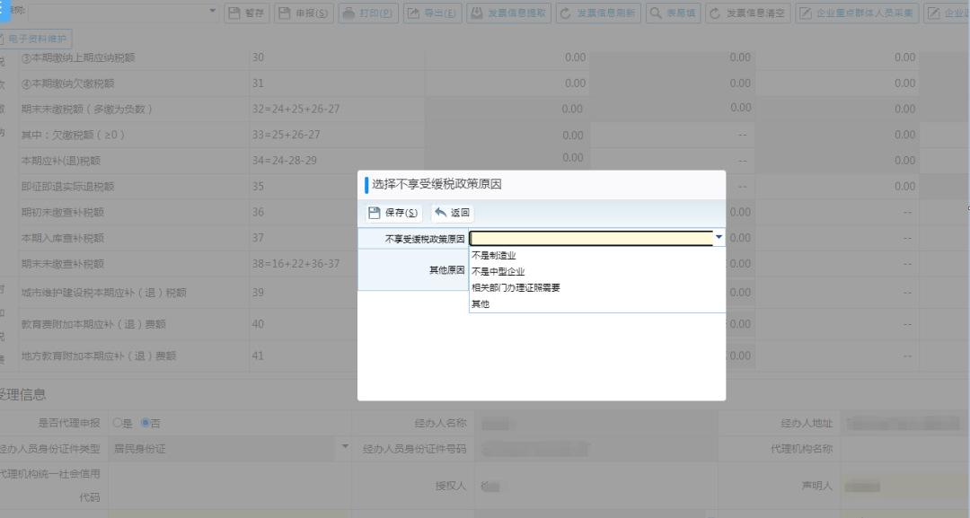Click the printer icon on 打印(P)
The width and height of the screenshot is (970, 518).
(x=348, y=13)
